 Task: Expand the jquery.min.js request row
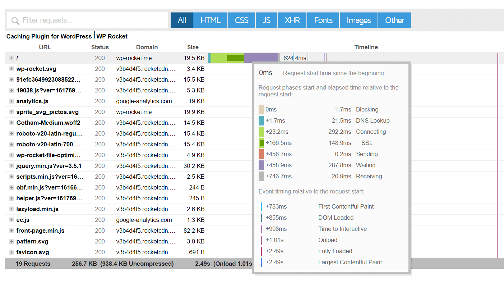pyautogui.click(x=11, y=166)
